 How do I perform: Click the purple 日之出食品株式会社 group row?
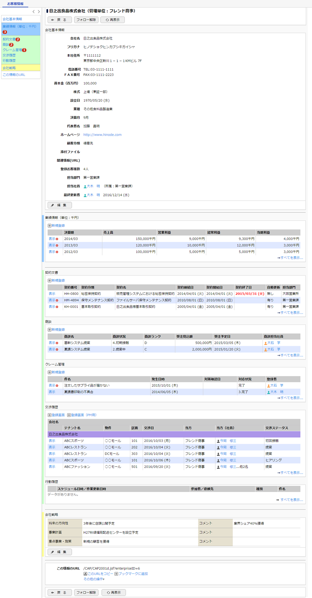click(x=174, y=434)
